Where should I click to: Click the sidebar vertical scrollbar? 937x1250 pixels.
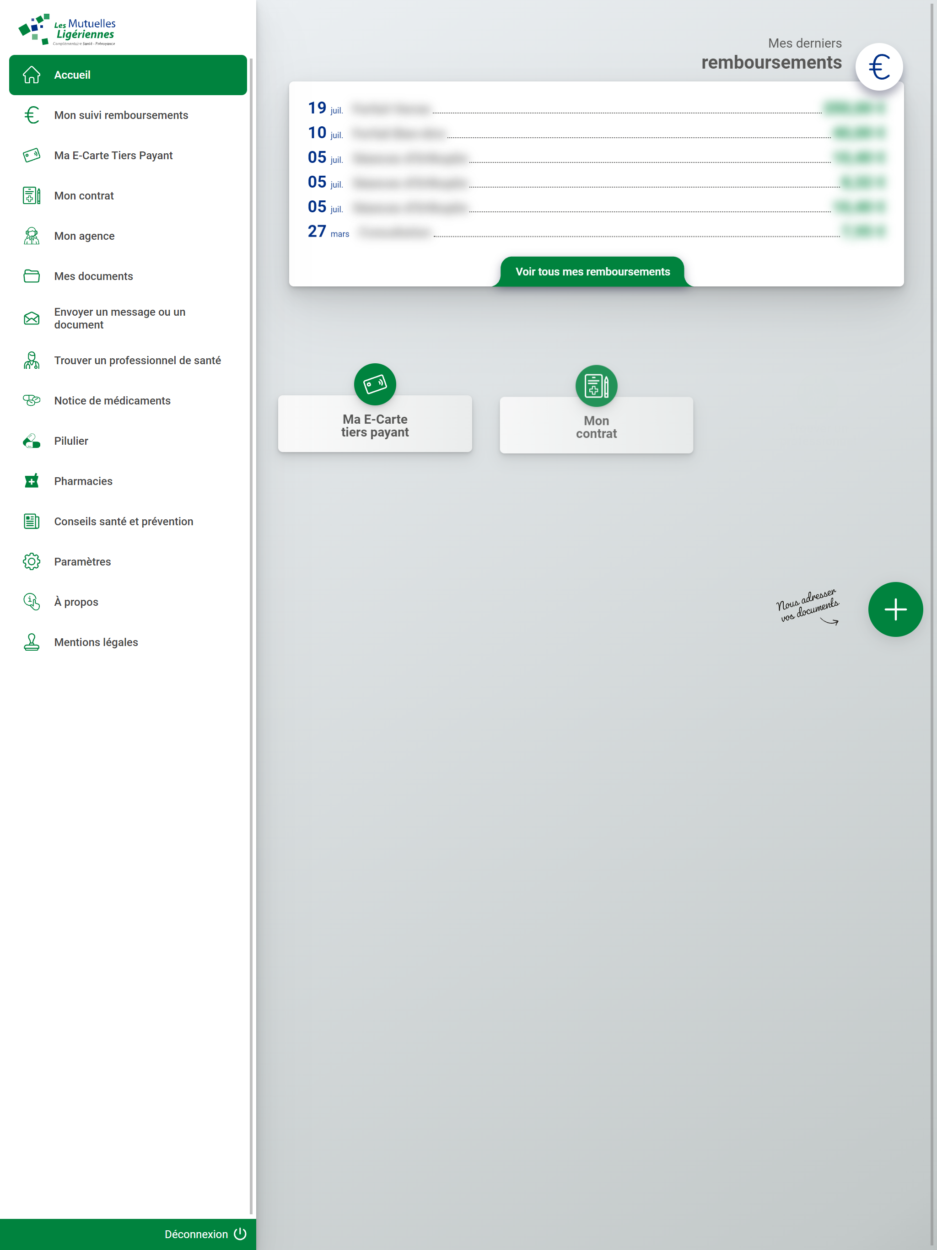[251, 636]
